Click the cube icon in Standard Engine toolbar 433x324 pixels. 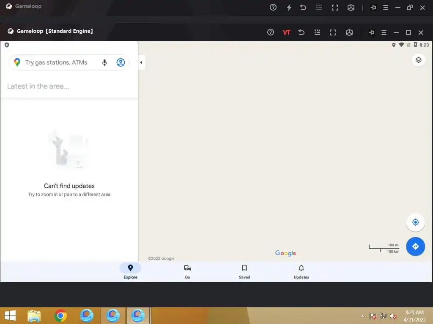click(x=349, y=32)
